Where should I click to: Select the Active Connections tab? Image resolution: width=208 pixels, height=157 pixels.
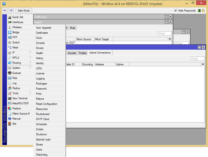pos(100,53)
